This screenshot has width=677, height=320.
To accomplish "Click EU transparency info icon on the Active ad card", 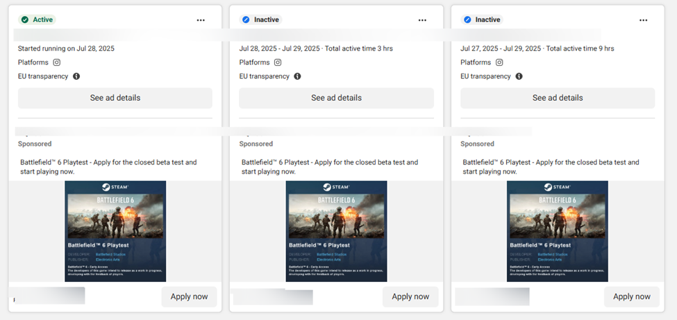I will pyautogui.click(x=76, y=76).
